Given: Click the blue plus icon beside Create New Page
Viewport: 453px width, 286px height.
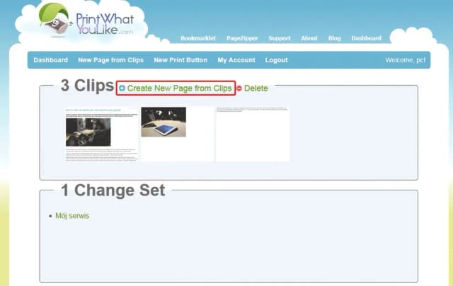Looking at the screenshot, I should pyautogui.click(x=122, y=88).
